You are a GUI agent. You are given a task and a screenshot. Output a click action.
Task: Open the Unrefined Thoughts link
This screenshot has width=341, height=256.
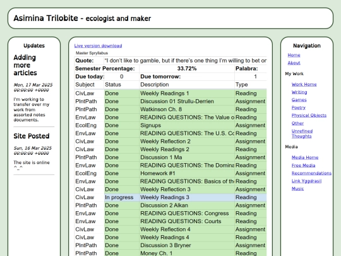tap(302, 133)
